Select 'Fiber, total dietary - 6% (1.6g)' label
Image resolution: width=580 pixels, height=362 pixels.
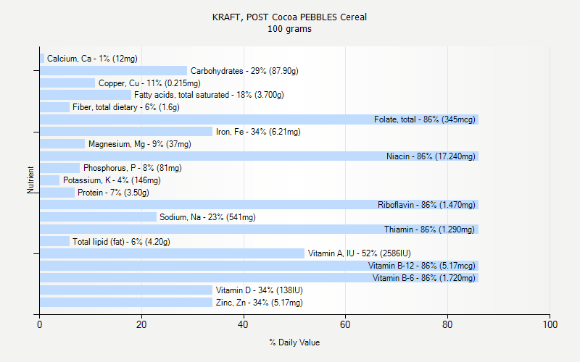pos(126,107)
